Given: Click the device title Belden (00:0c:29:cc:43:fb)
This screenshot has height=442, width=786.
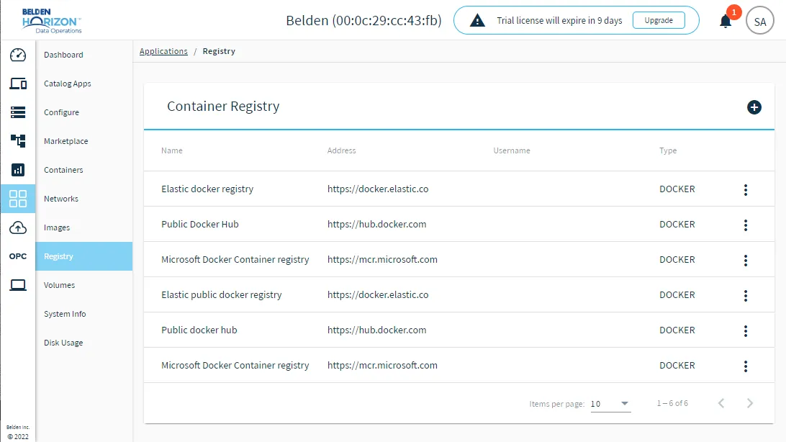Looking at the screenshot, I should pos(363,21).
